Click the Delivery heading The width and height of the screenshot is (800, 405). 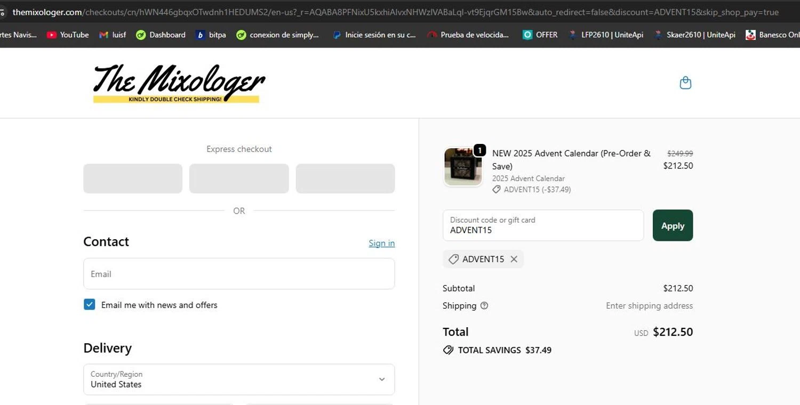point(107,348)
